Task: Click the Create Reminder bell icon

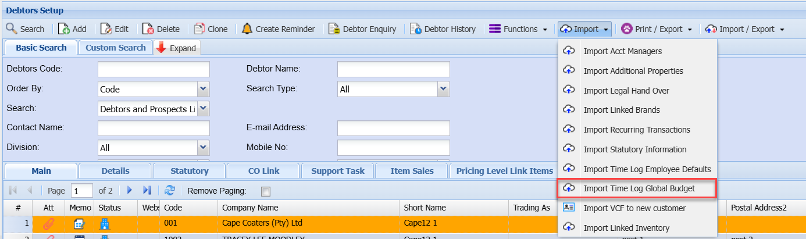Action: 247,29
